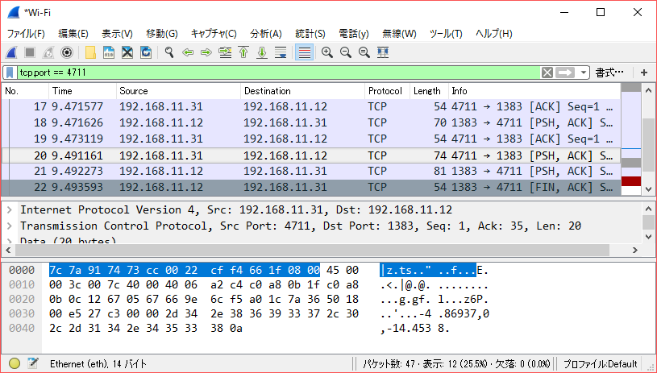Click the expert info yellow circle indicator
The width and height of the screenshot is (657, 373).
[15, 363]
